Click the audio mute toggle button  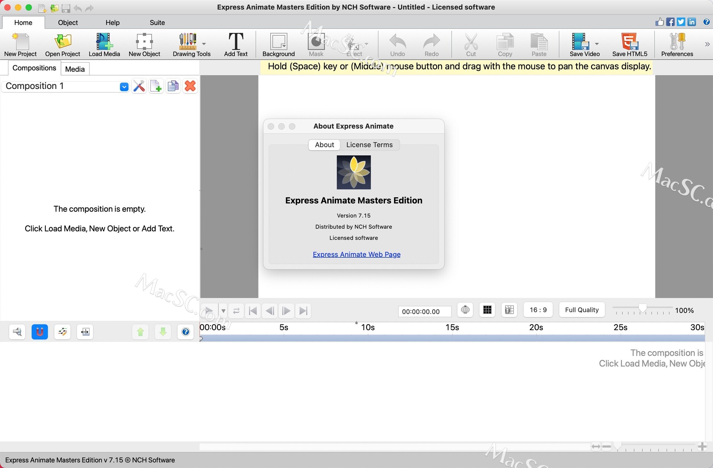[17, 332]
